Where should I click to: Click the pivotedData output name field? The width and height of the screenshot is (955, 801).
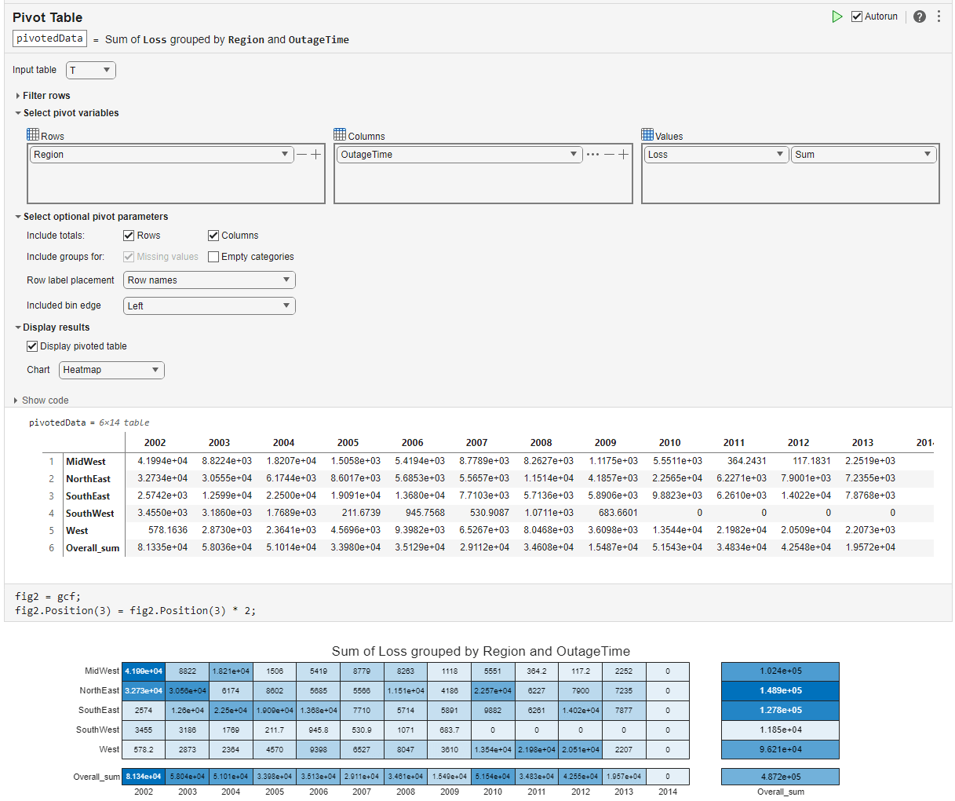pos(49,38)
